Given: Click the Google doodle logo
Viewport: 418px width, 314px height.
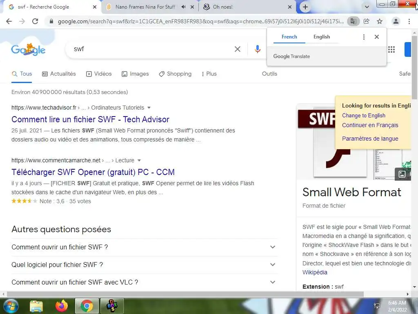Looking at the screenshot, I should coord(28,49).
